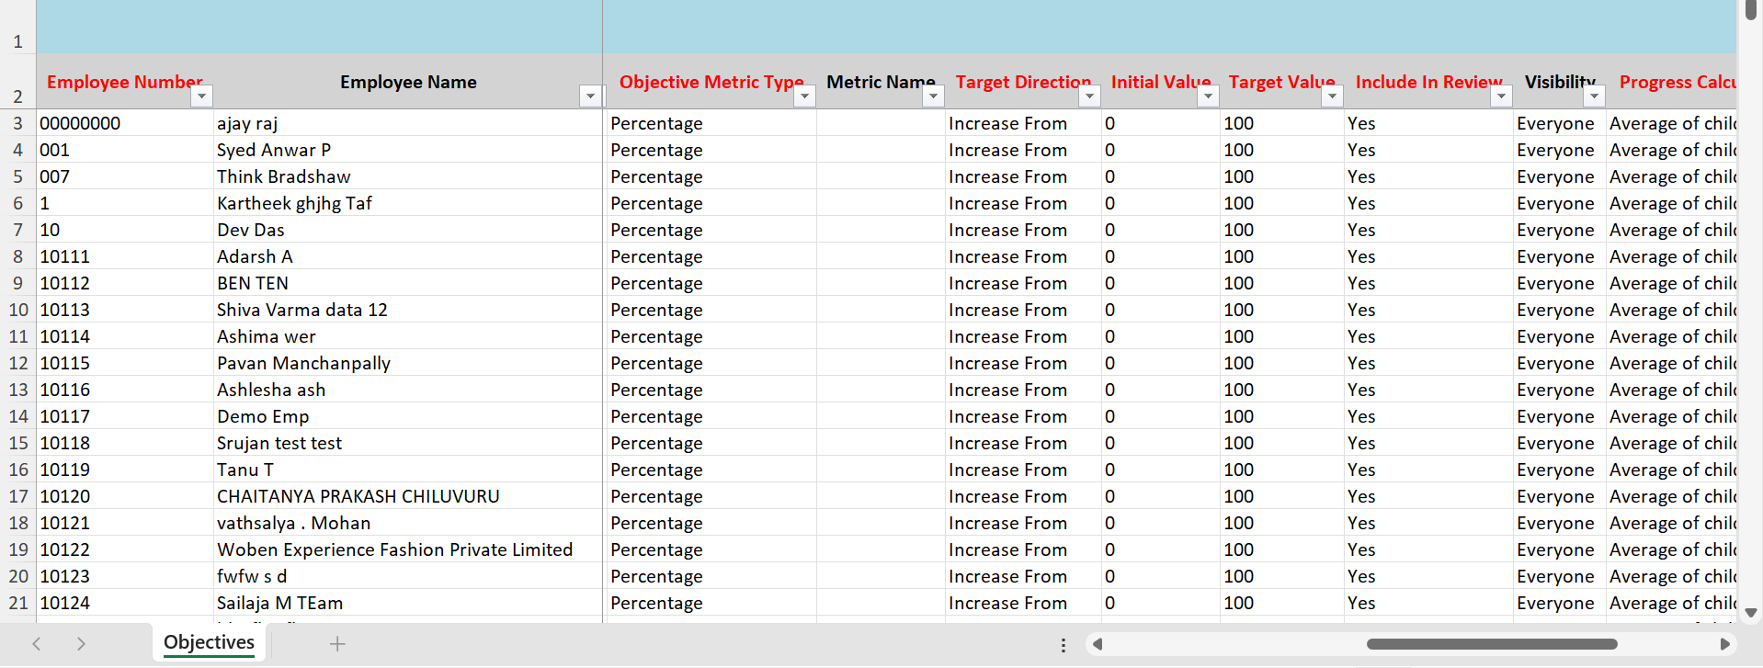Image resolution: width=1763 pixels, height=668 pixels.
Task: Click the three-dot sheet options handle
Action: [x=1063, y=645]
